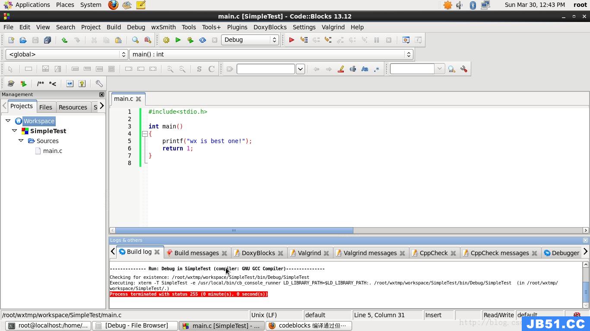Screen dimensions: 590x331
Task: Fold main function code block at line 4
Action: [x=145, y=134]
